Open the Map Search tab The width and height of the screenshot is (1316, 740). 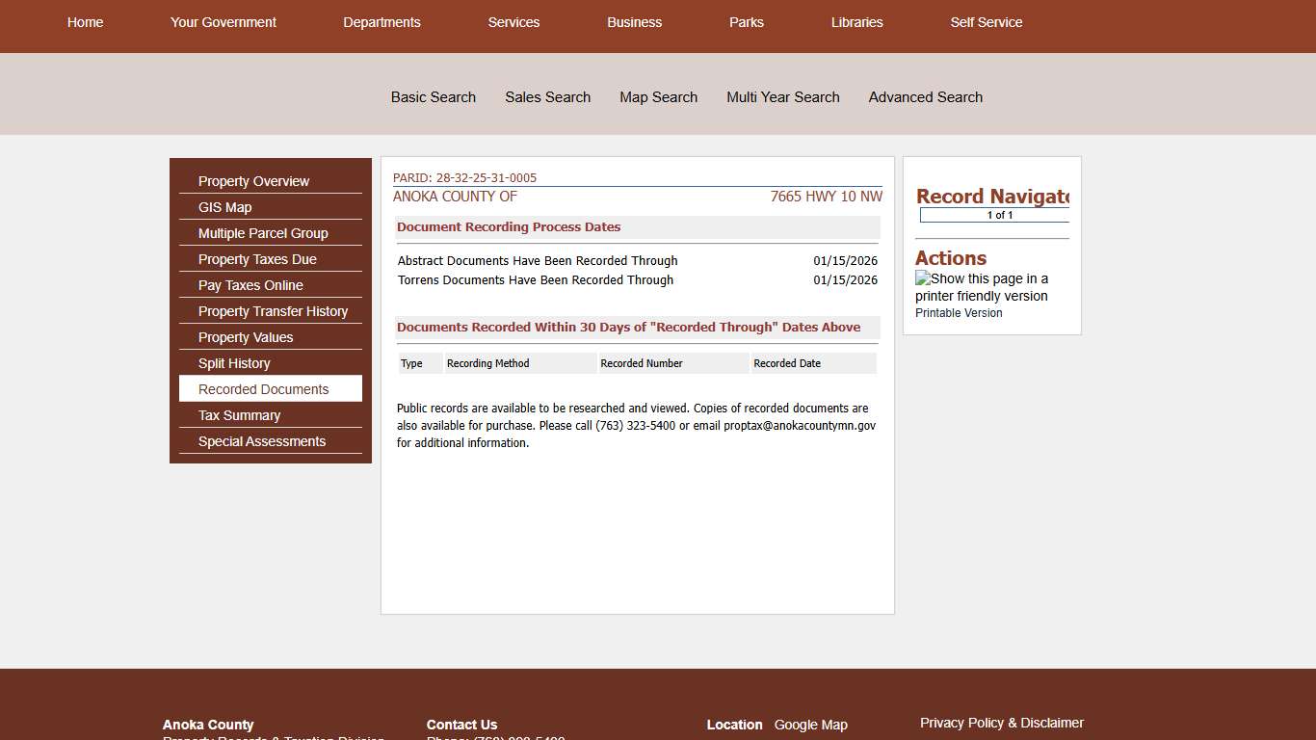click(658, 97)
